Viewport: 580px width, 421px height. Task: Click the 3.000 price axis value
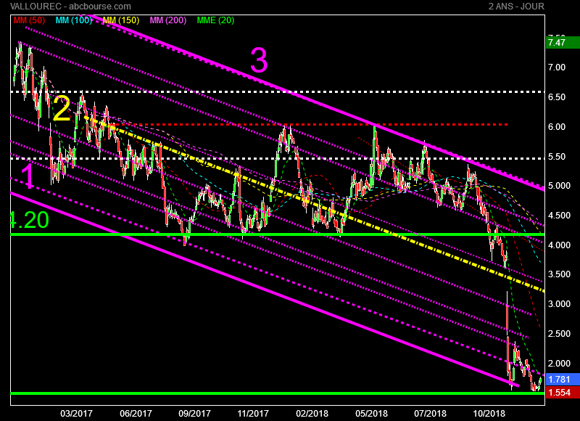[x=559, y=303]
